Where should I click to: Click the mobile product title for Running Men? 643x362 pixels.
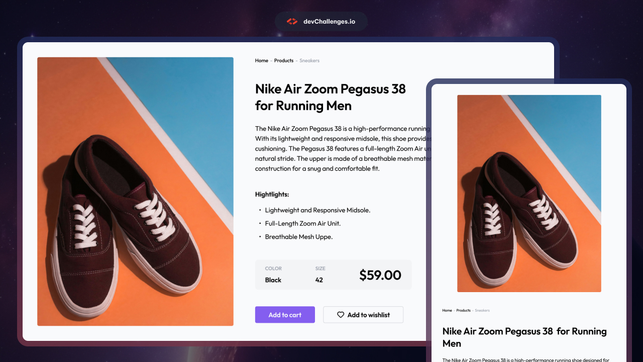(x=524, y=337)
